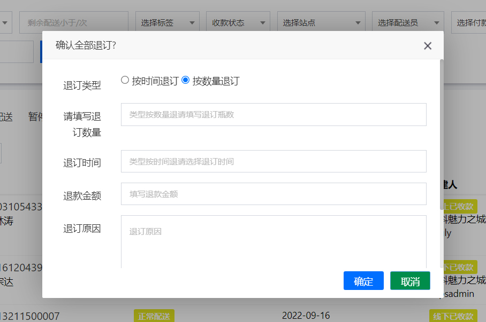Open the 选择付款 dropdown at far right
The width and height of the screenshot is (486, 322).
tap(469, 23)
